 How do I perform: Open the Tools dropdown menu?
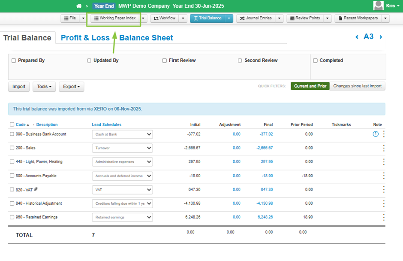coord(44,87)
